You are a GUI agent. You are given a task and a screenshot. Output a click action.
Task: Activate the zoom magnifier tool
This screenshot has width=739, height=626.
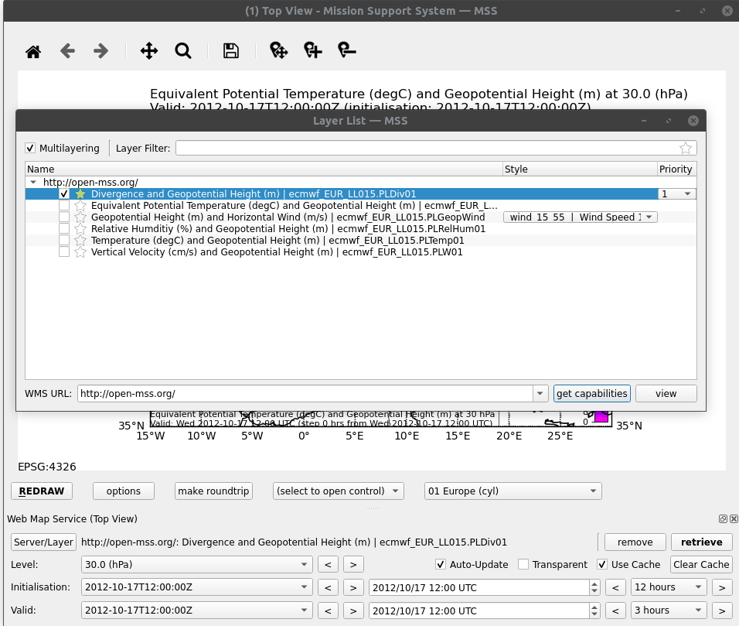[x=183, y=50]
